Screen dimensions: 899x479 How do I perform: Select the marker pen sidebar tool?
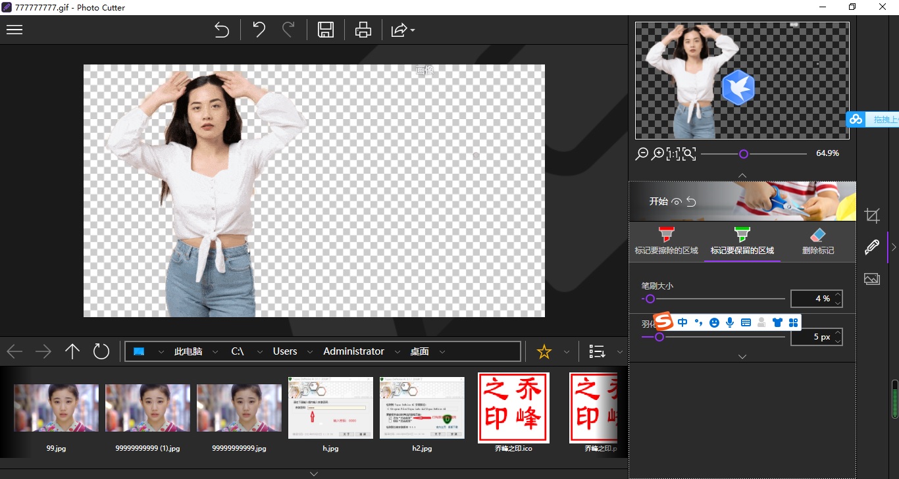[872, 247]
